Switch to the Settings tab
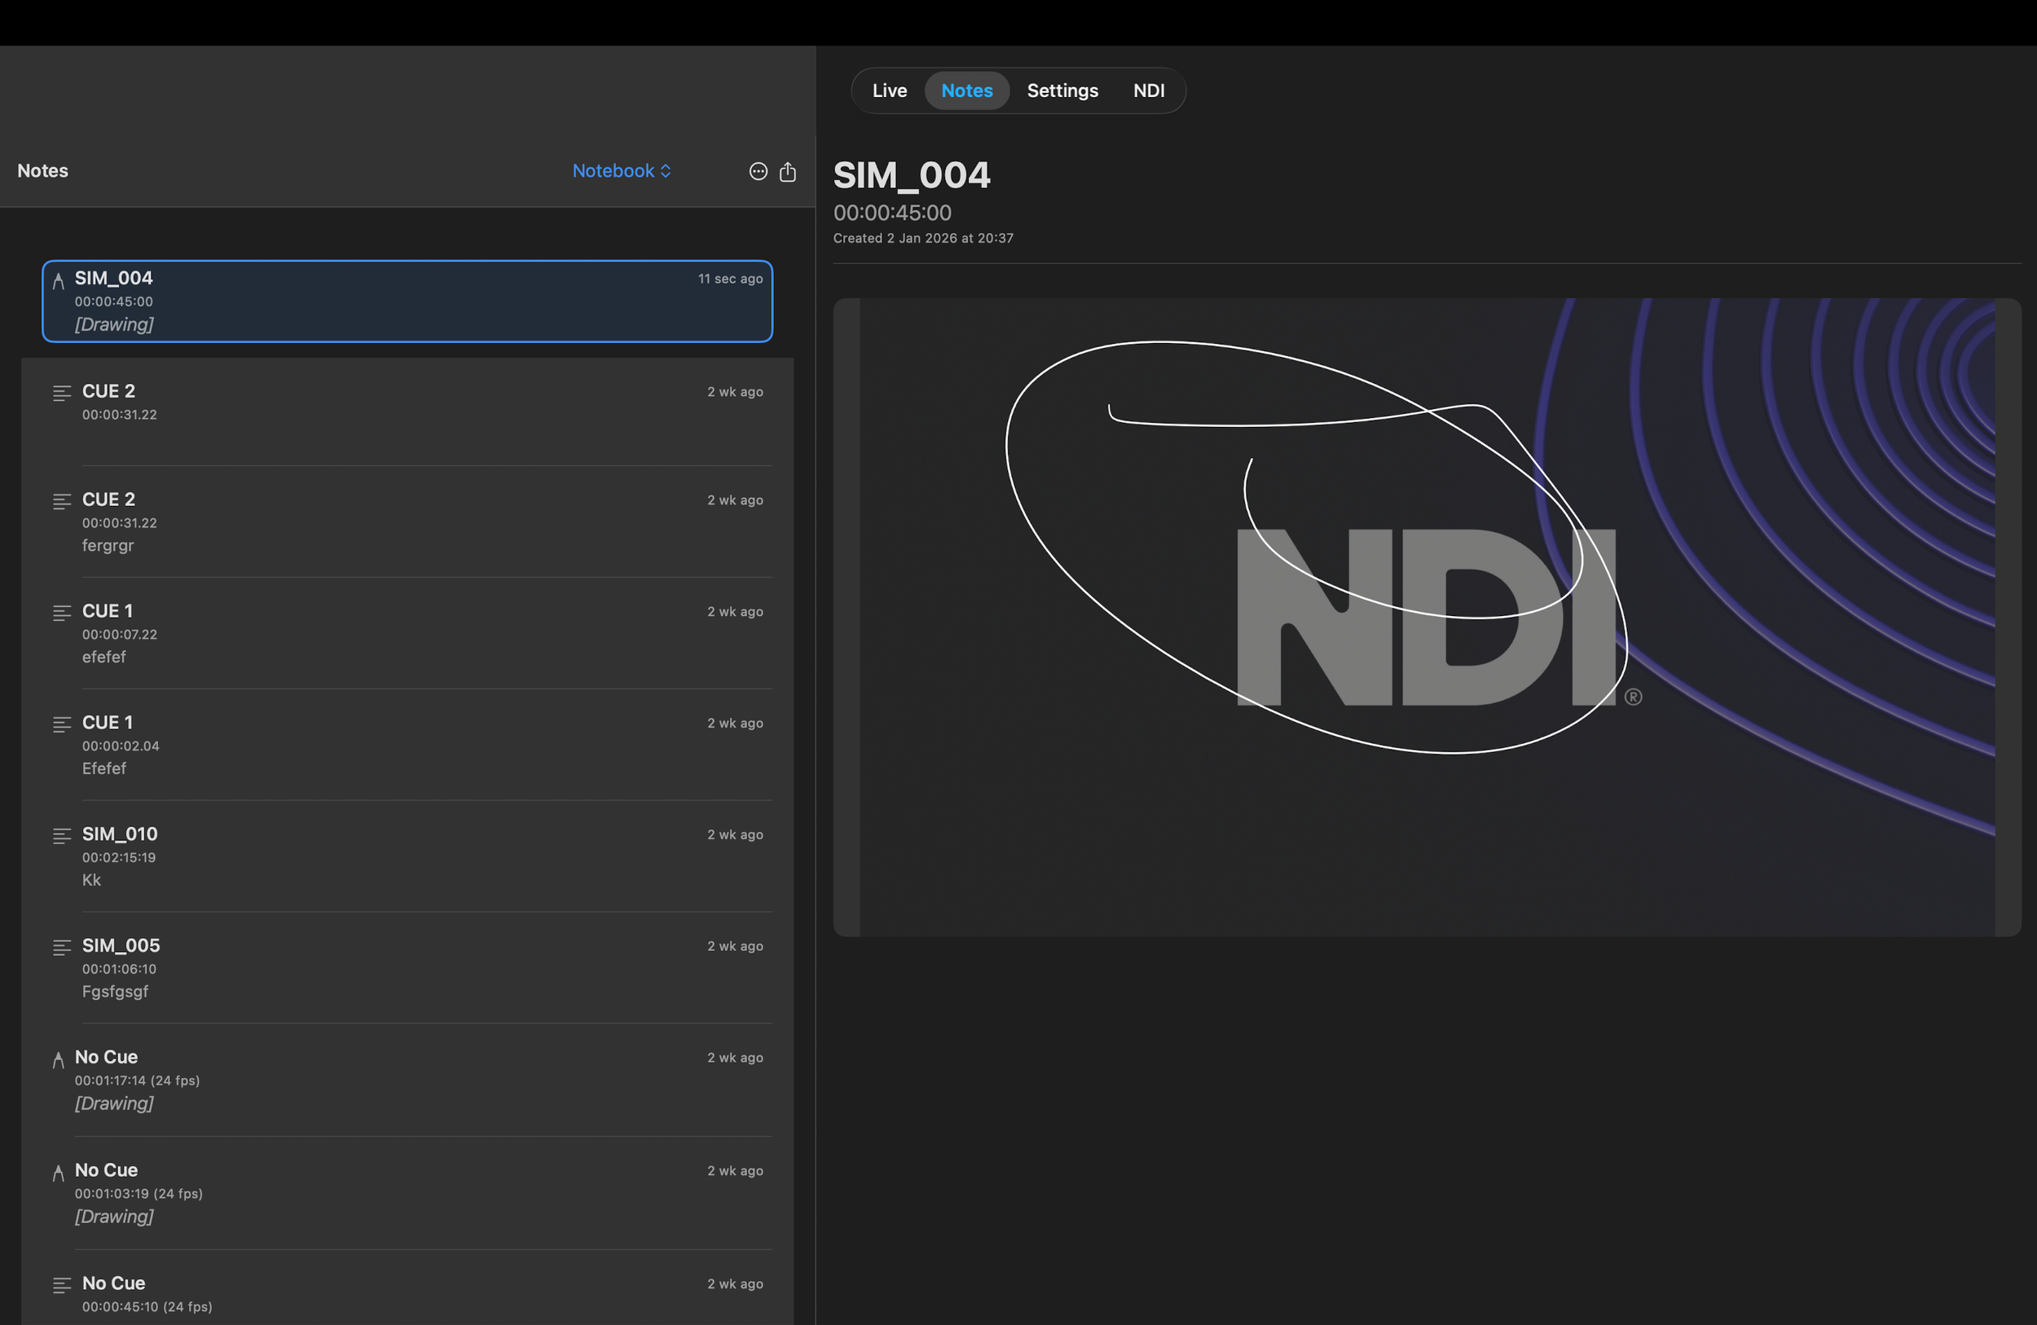2037x1325 pixels. [x=1062, y=90]
